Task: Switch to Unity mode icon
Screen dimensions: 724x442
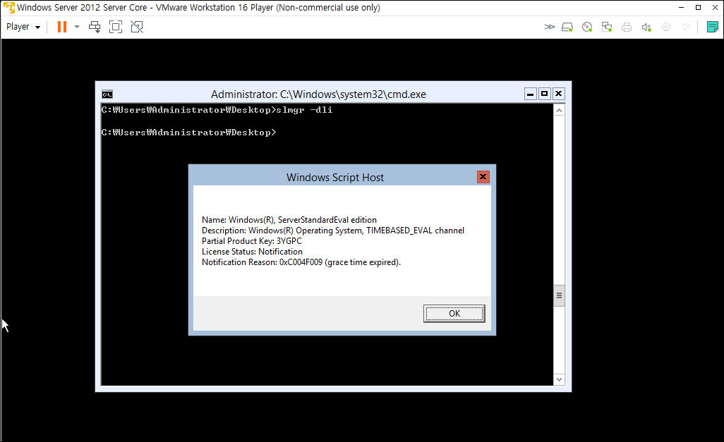Action: 137,27
